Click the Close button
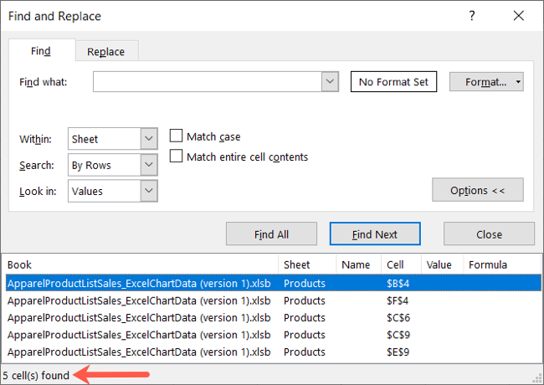Screen dimensions: 544x385 tap(489, 234)
